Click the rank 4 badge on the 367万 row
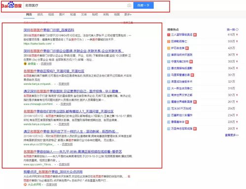246x189 pixels. [x=169, y=55]
